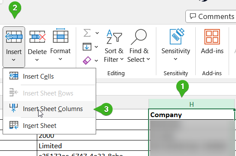
Task: Click the Format cells ribbon icon
Action: [x=61, y=35]
